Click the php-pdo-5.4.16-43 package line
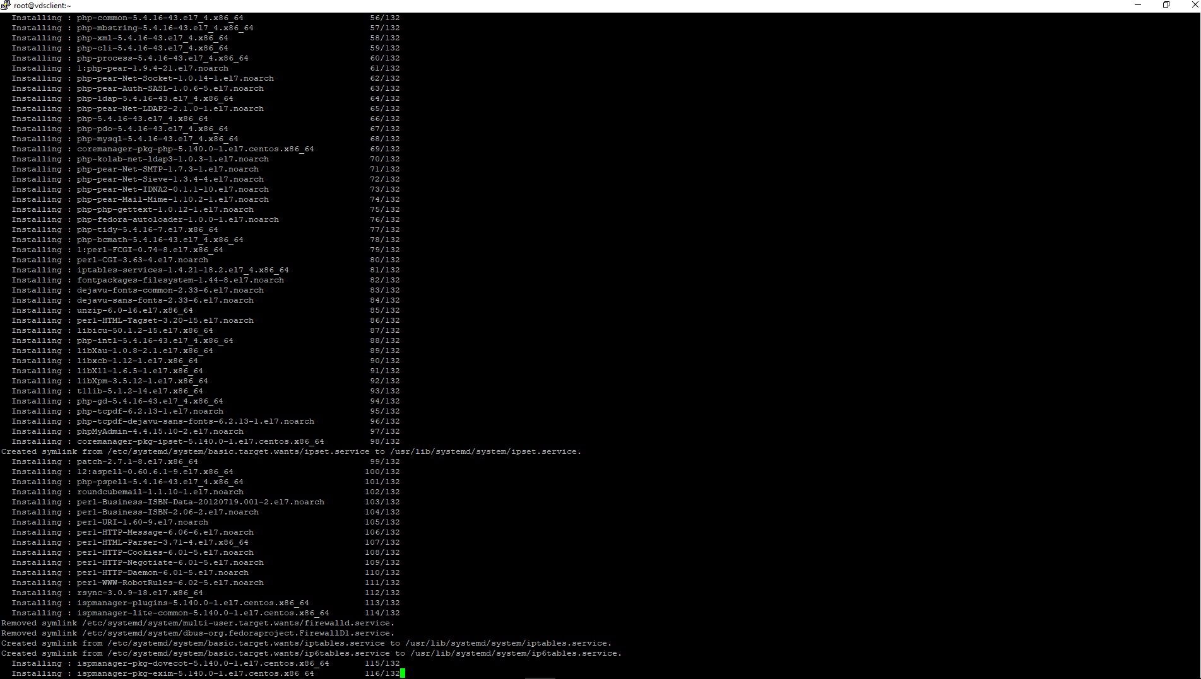This screenshot has width=1201, height=679. [206, 129]
